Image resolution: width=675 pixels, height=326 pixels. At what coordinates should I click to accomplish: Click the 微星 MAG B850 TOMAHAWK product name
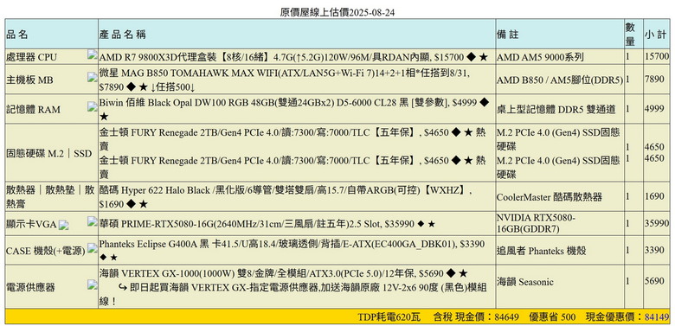(284, 80)
